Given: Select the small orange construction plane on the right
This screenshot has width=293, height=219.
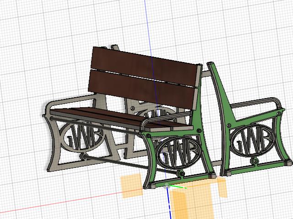Looking at the screenshot, I should tap(222, 187).
